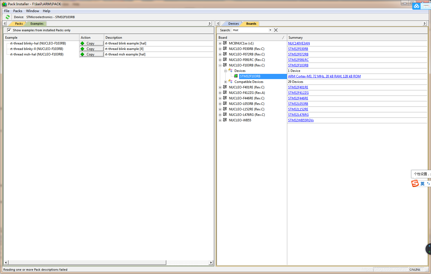Select the STM32F103RB device row
The width and height of the screenshot is (431, 274).
click(263, 76)
